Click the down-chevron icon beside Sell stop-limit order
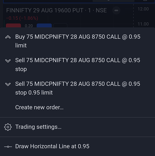 (8, 84)
